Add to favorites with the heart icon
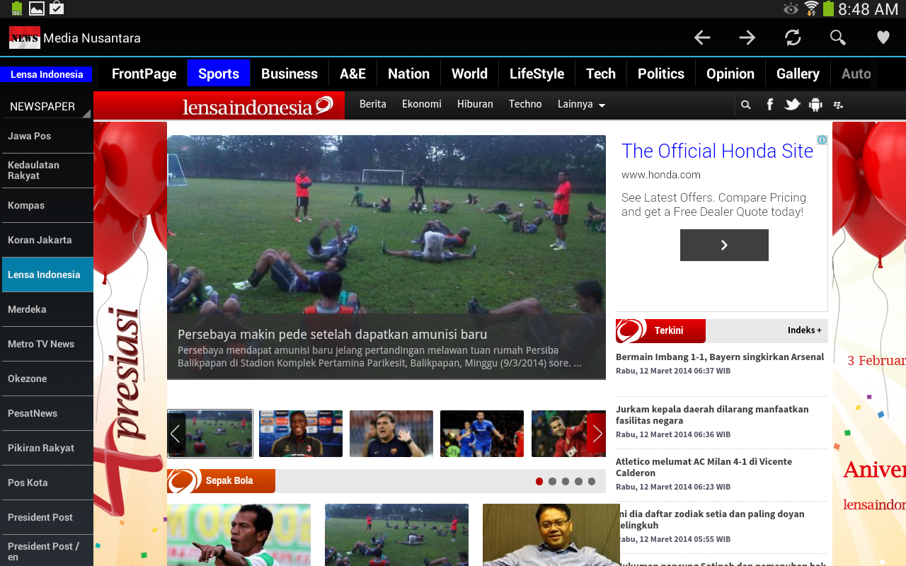 [x=883, y=37]
